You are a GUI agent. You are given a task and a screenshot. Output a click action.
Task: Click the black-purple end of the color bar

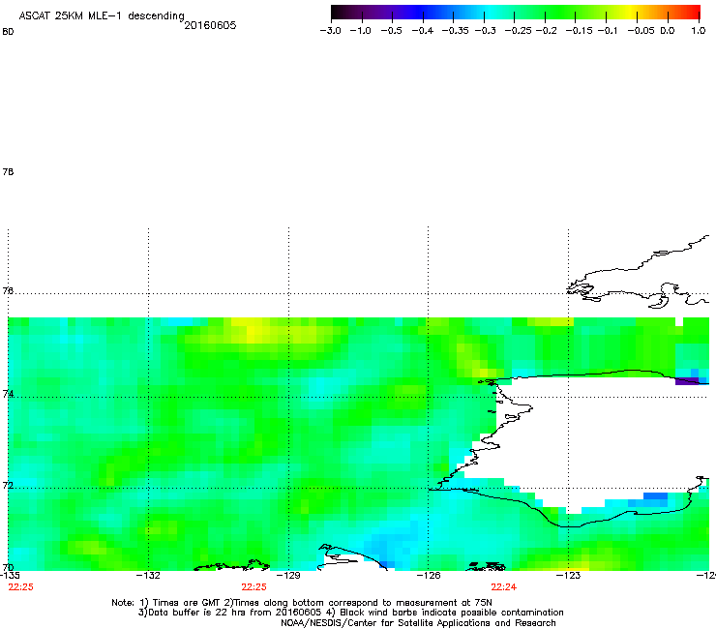point(341,13)
